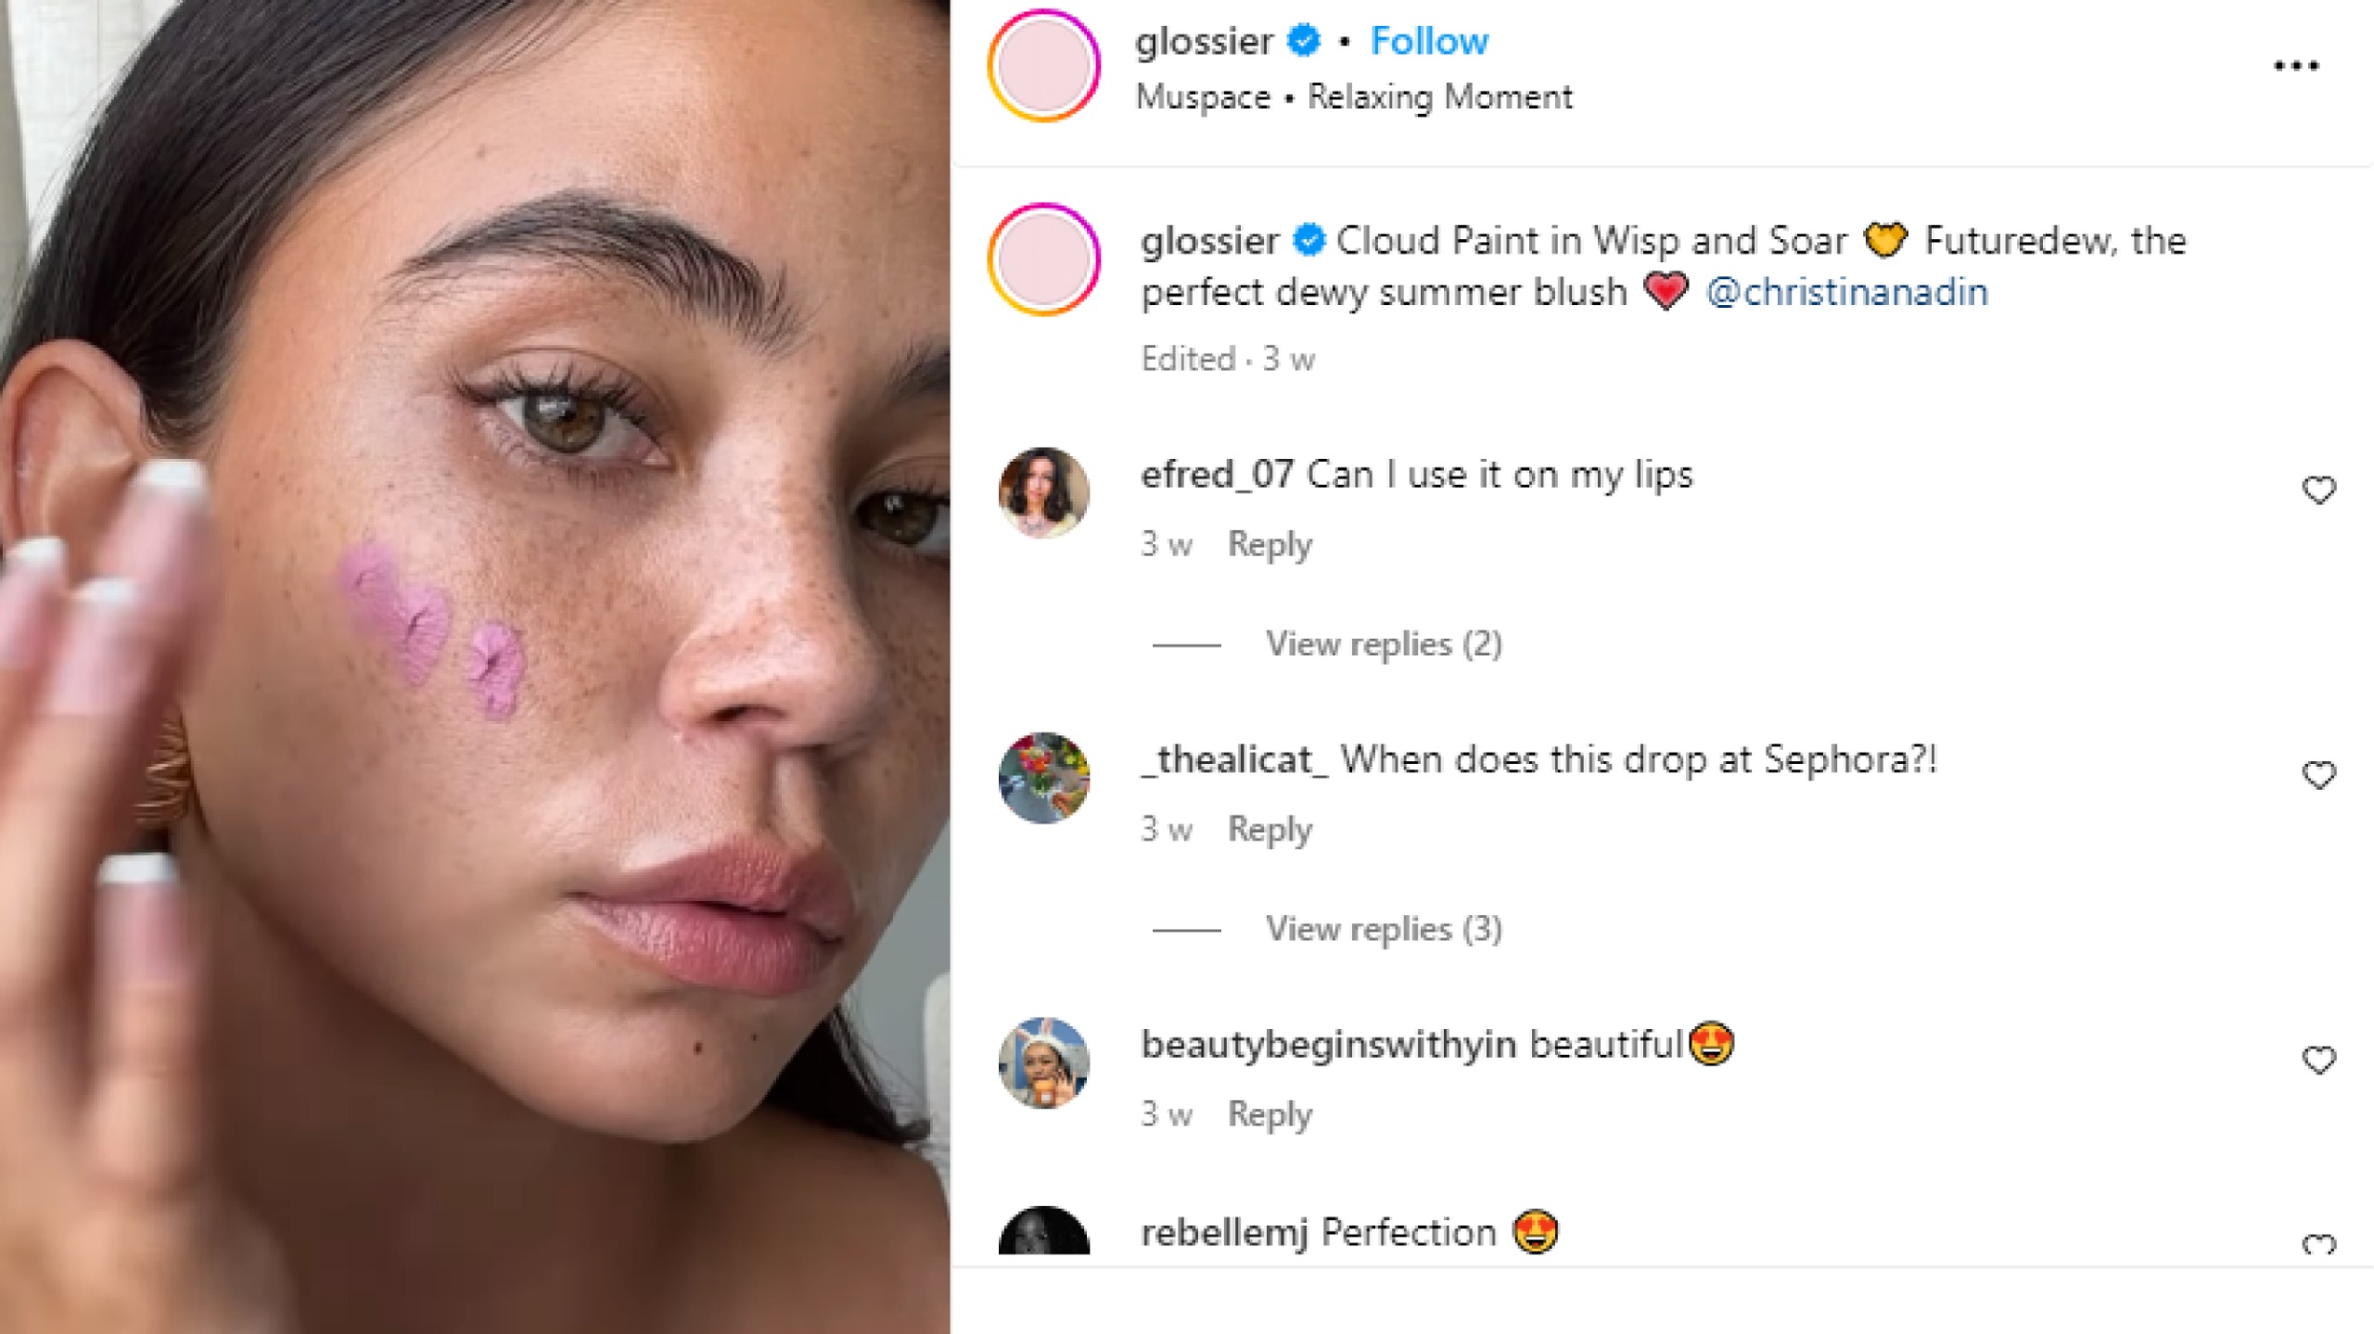This screenshot has height=1334, width=2374.
Task: Click the Follow link next to glossier
Action: tap(1429, 42)
